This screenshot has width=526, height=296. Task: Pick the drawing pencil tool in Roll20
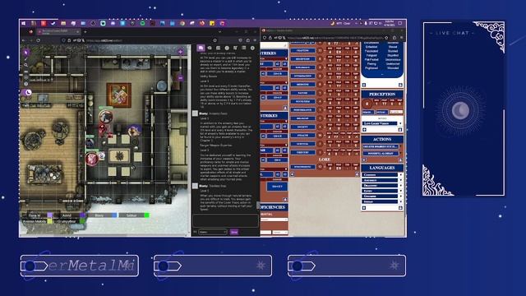(25, 59)
